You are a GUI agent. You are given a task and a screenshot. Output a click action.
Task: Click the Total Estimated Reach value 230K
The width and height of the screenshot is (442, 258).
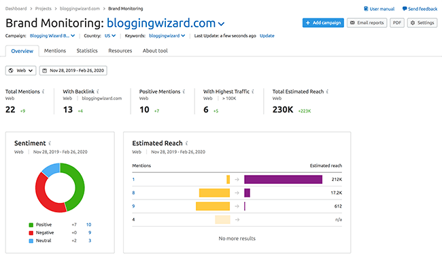(283, 110)
